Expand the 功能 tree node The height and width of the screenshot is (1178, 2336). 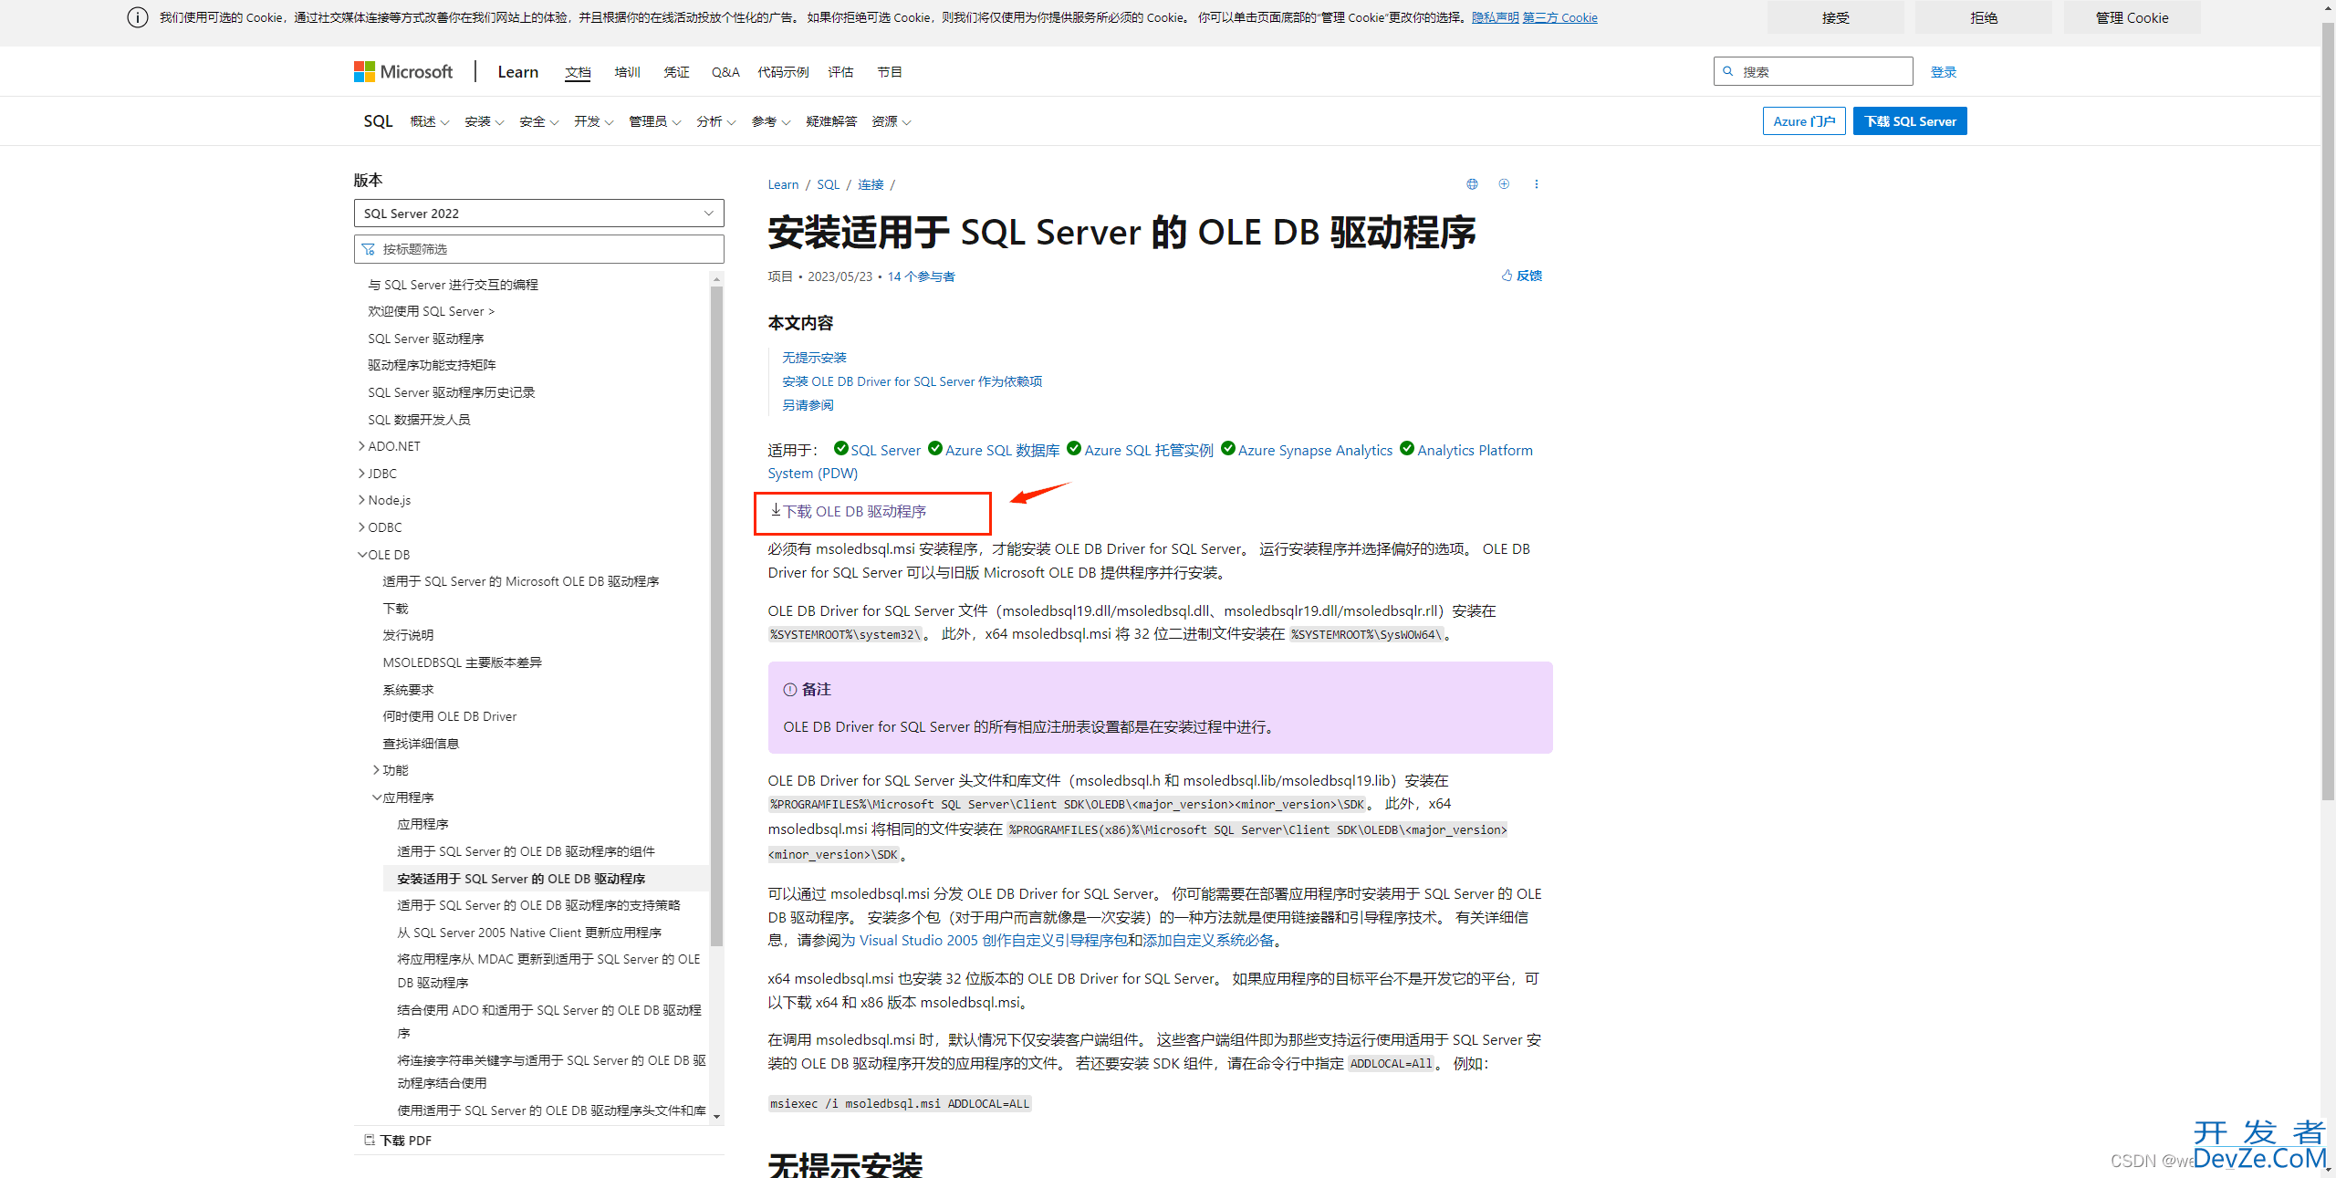coord(376,770)
